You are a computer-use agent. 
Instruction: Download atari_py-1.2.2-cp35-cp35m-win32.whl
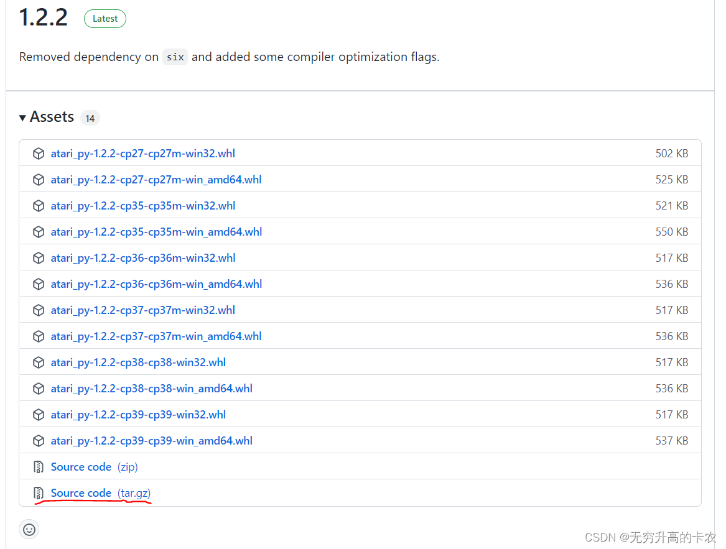142,206
